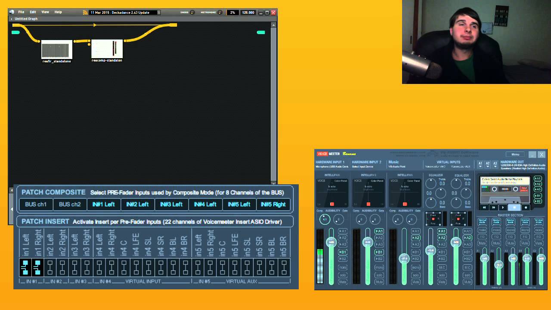Open the A2 hardware out dropdown

click(x=488, y=164)
